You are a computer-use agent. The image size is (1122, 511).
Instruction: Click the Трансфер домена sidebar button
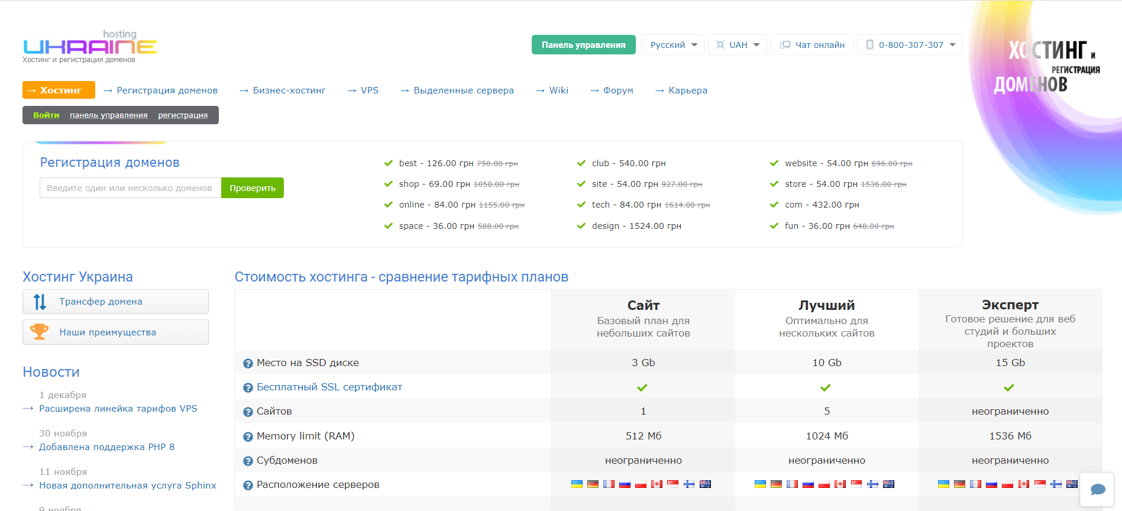point(115,302)
